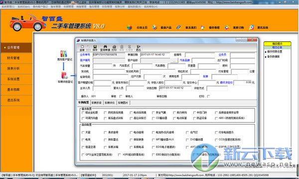Switch to the 车辆手续 tab
The image size is (299, 179).
97,103
